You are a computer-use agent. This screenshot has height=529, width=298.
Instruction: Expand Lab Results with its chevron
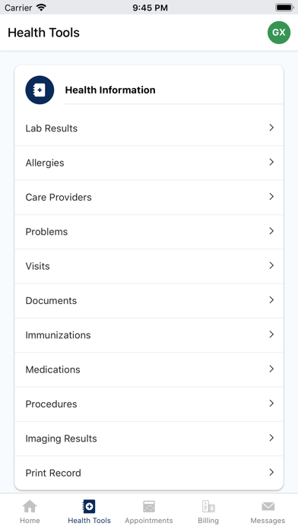coord(271,128)
